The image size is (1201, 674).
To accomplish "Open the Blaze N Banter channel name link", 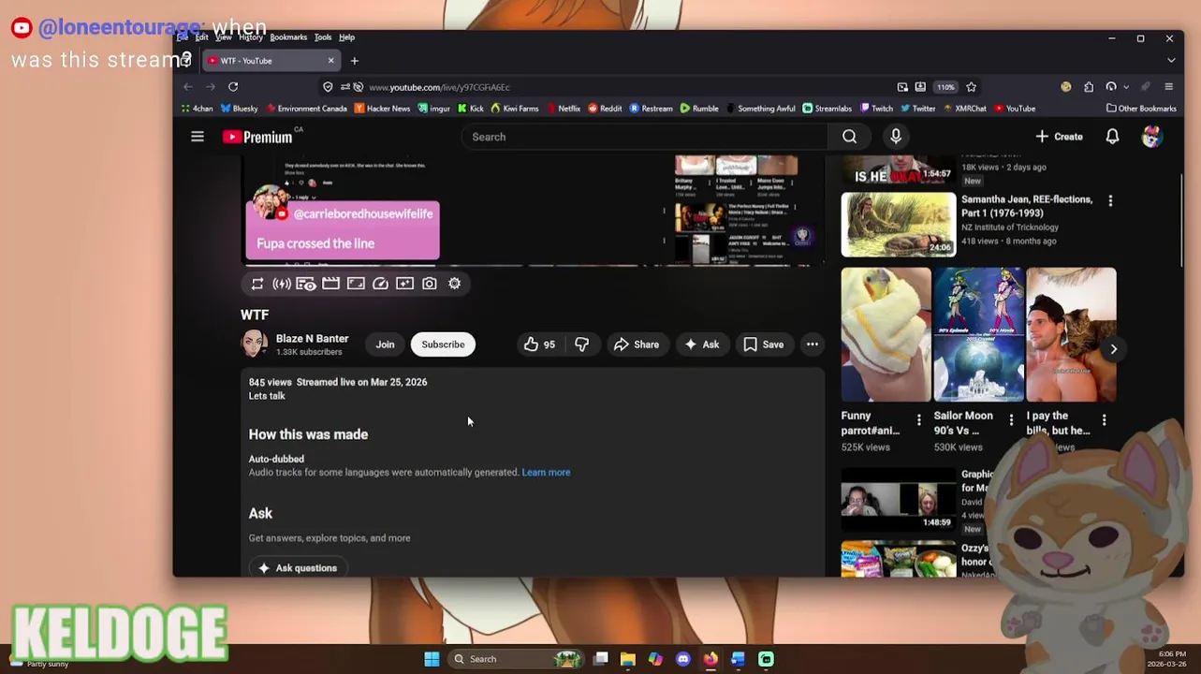I will tap(312, 339).
